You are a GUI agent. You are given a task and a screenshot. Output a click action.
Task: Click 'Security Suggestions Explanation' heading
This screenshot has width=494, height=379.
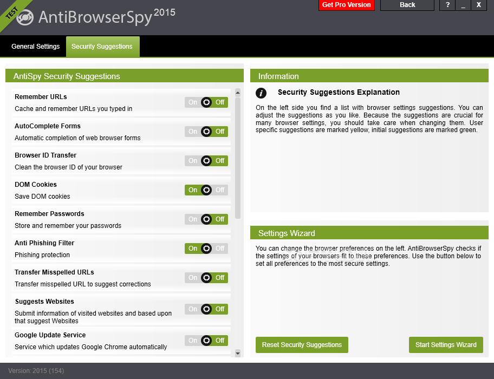339,92
